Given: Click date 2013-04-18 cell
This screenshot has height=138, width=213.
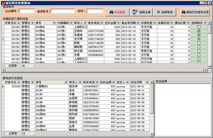Looking at the screenshot, I should coord(130,51).
